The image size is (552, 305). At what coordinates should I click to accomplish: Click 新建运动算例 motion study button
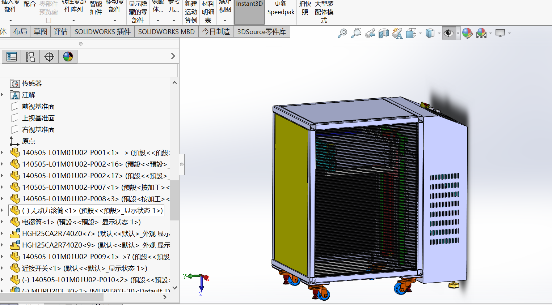coord(191,12)
